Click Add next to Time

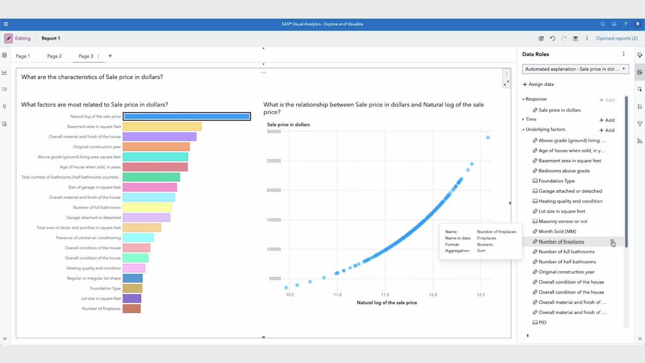607,120
